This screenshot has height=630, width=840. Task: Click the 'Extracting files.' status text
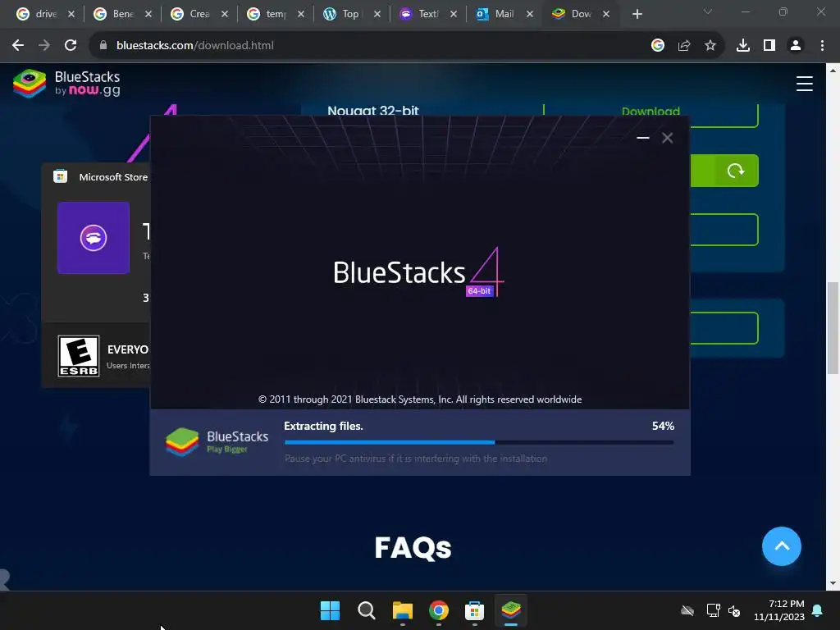[323, 426]
